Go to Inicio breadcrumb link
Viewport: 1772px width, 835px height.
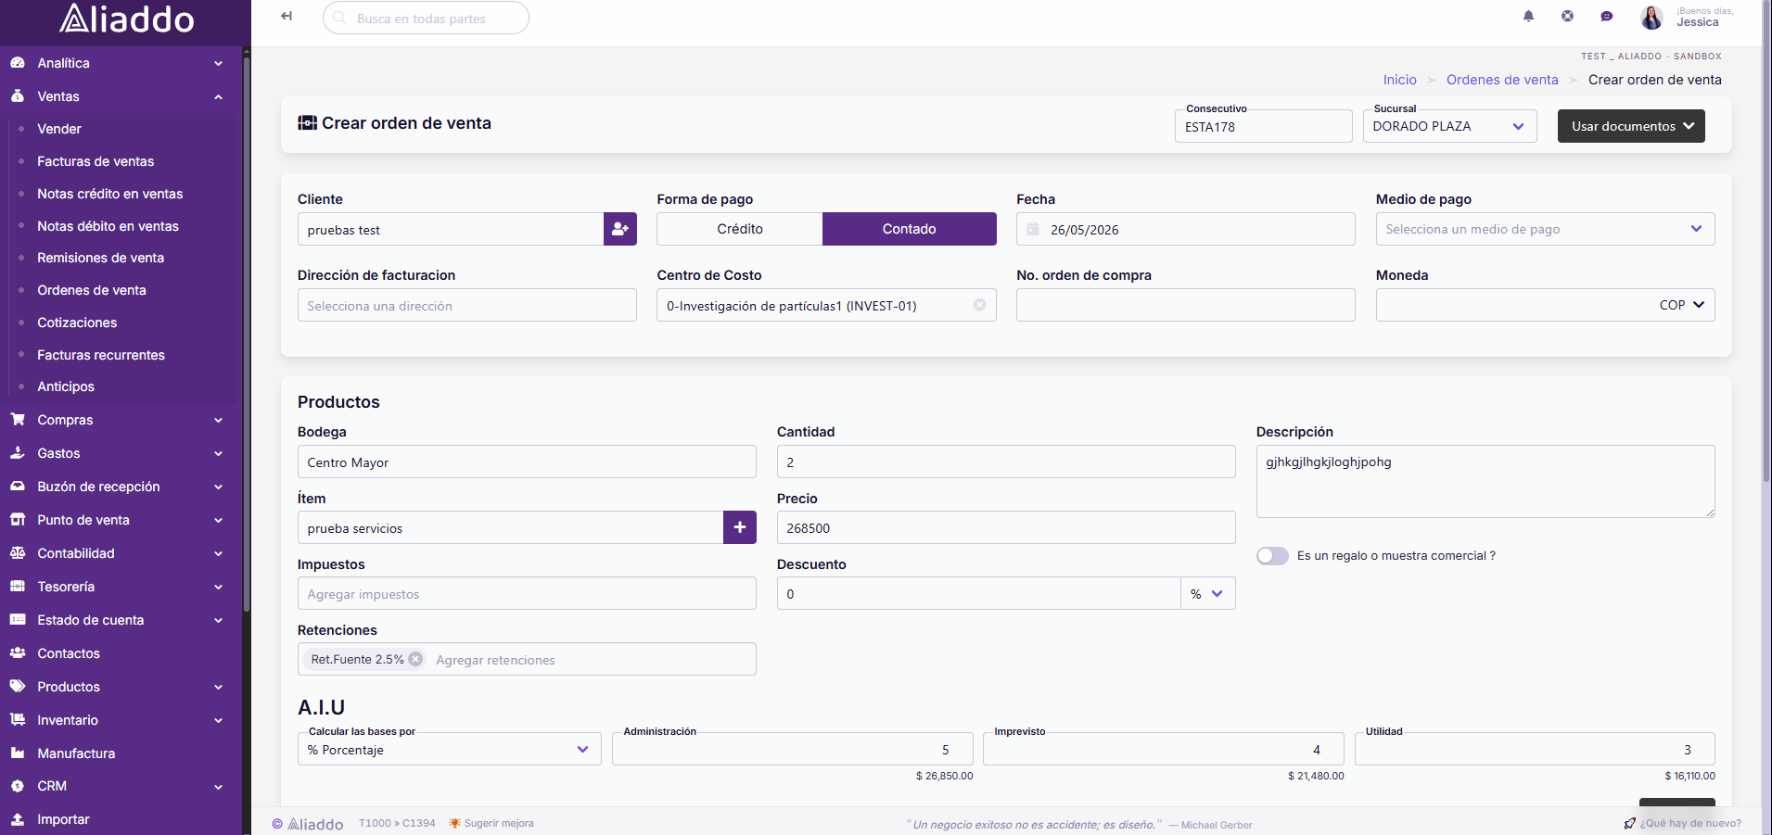point(1399,80)
